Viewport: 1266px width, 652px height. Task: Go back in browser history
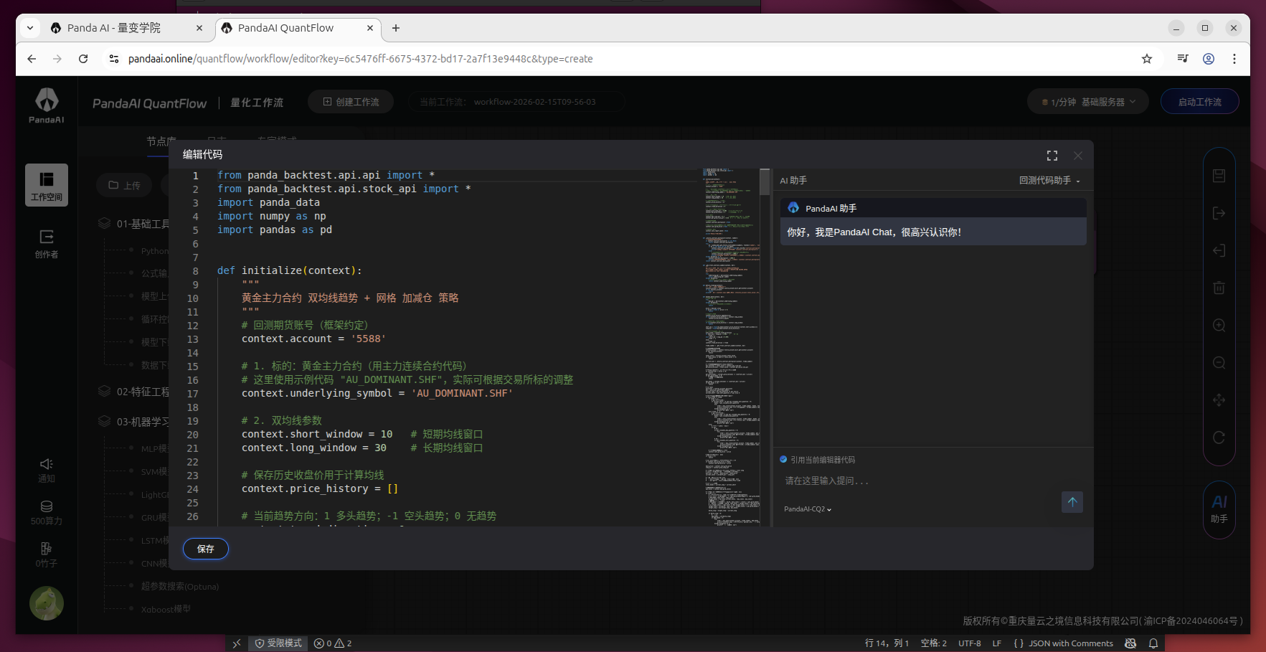tap(32, 59)
